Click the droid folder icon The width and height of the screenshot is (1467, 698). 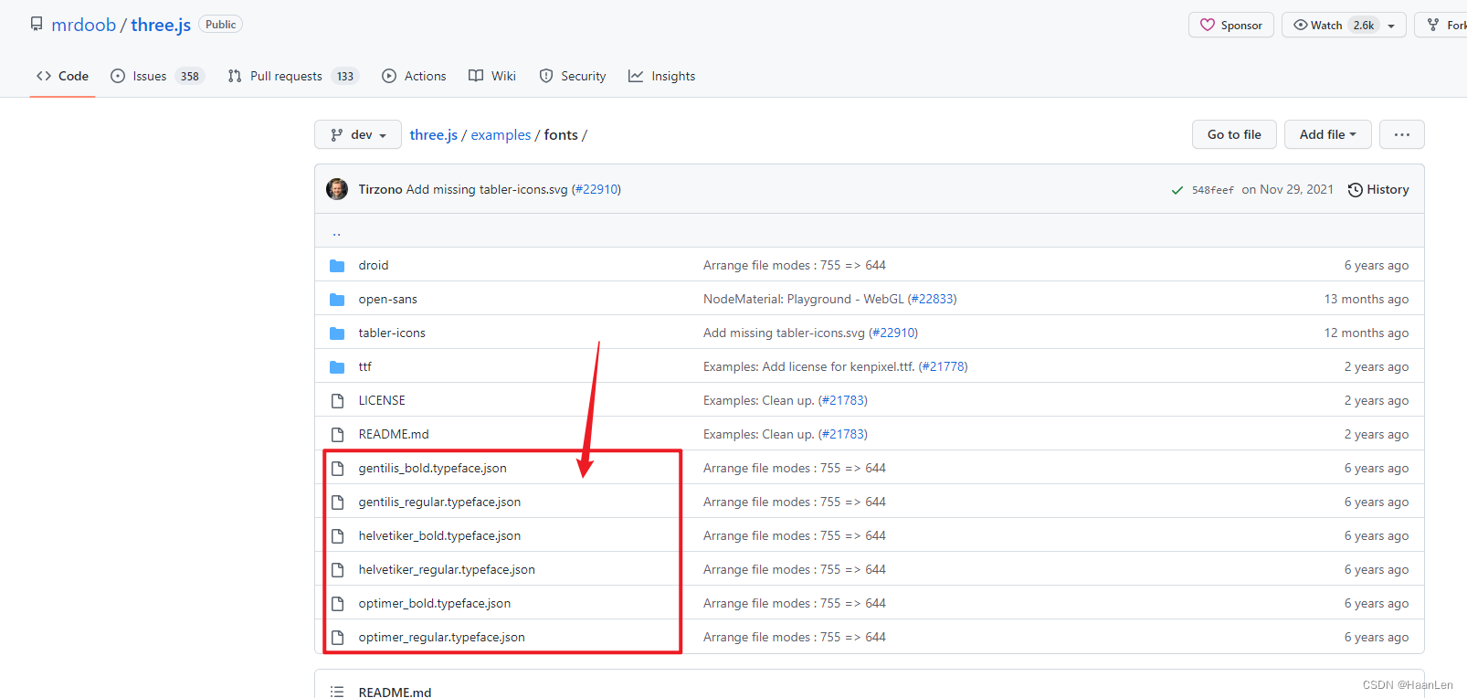pyautogui.click(x=337, y=265)
